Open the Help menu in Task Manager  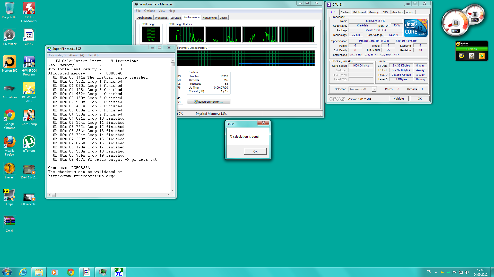[172, 11]
